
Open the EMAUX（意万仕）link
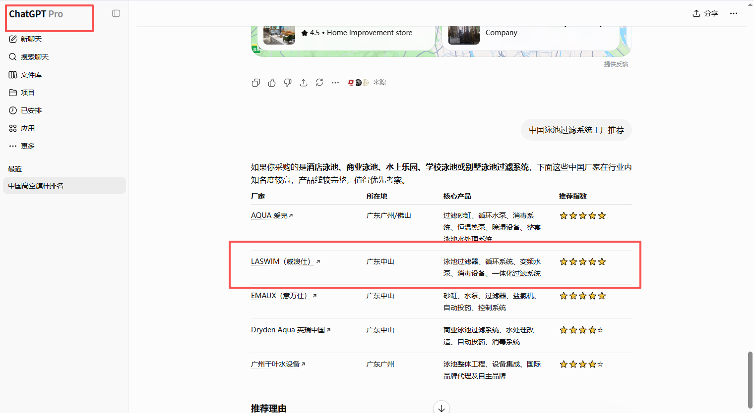(x=283, y=296)
